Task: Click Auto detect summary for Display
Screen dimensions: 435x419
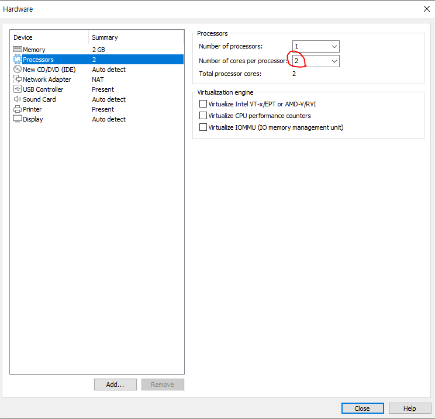Action: coord(109,119)
